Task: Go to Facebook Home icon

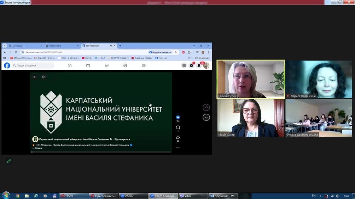Action: [x=70, y=66]
